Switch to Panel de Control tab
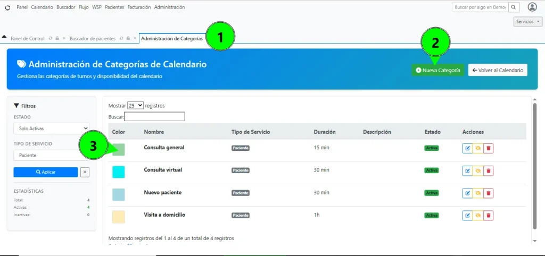This screenshot has width=545, height=256. pos(28,38)
